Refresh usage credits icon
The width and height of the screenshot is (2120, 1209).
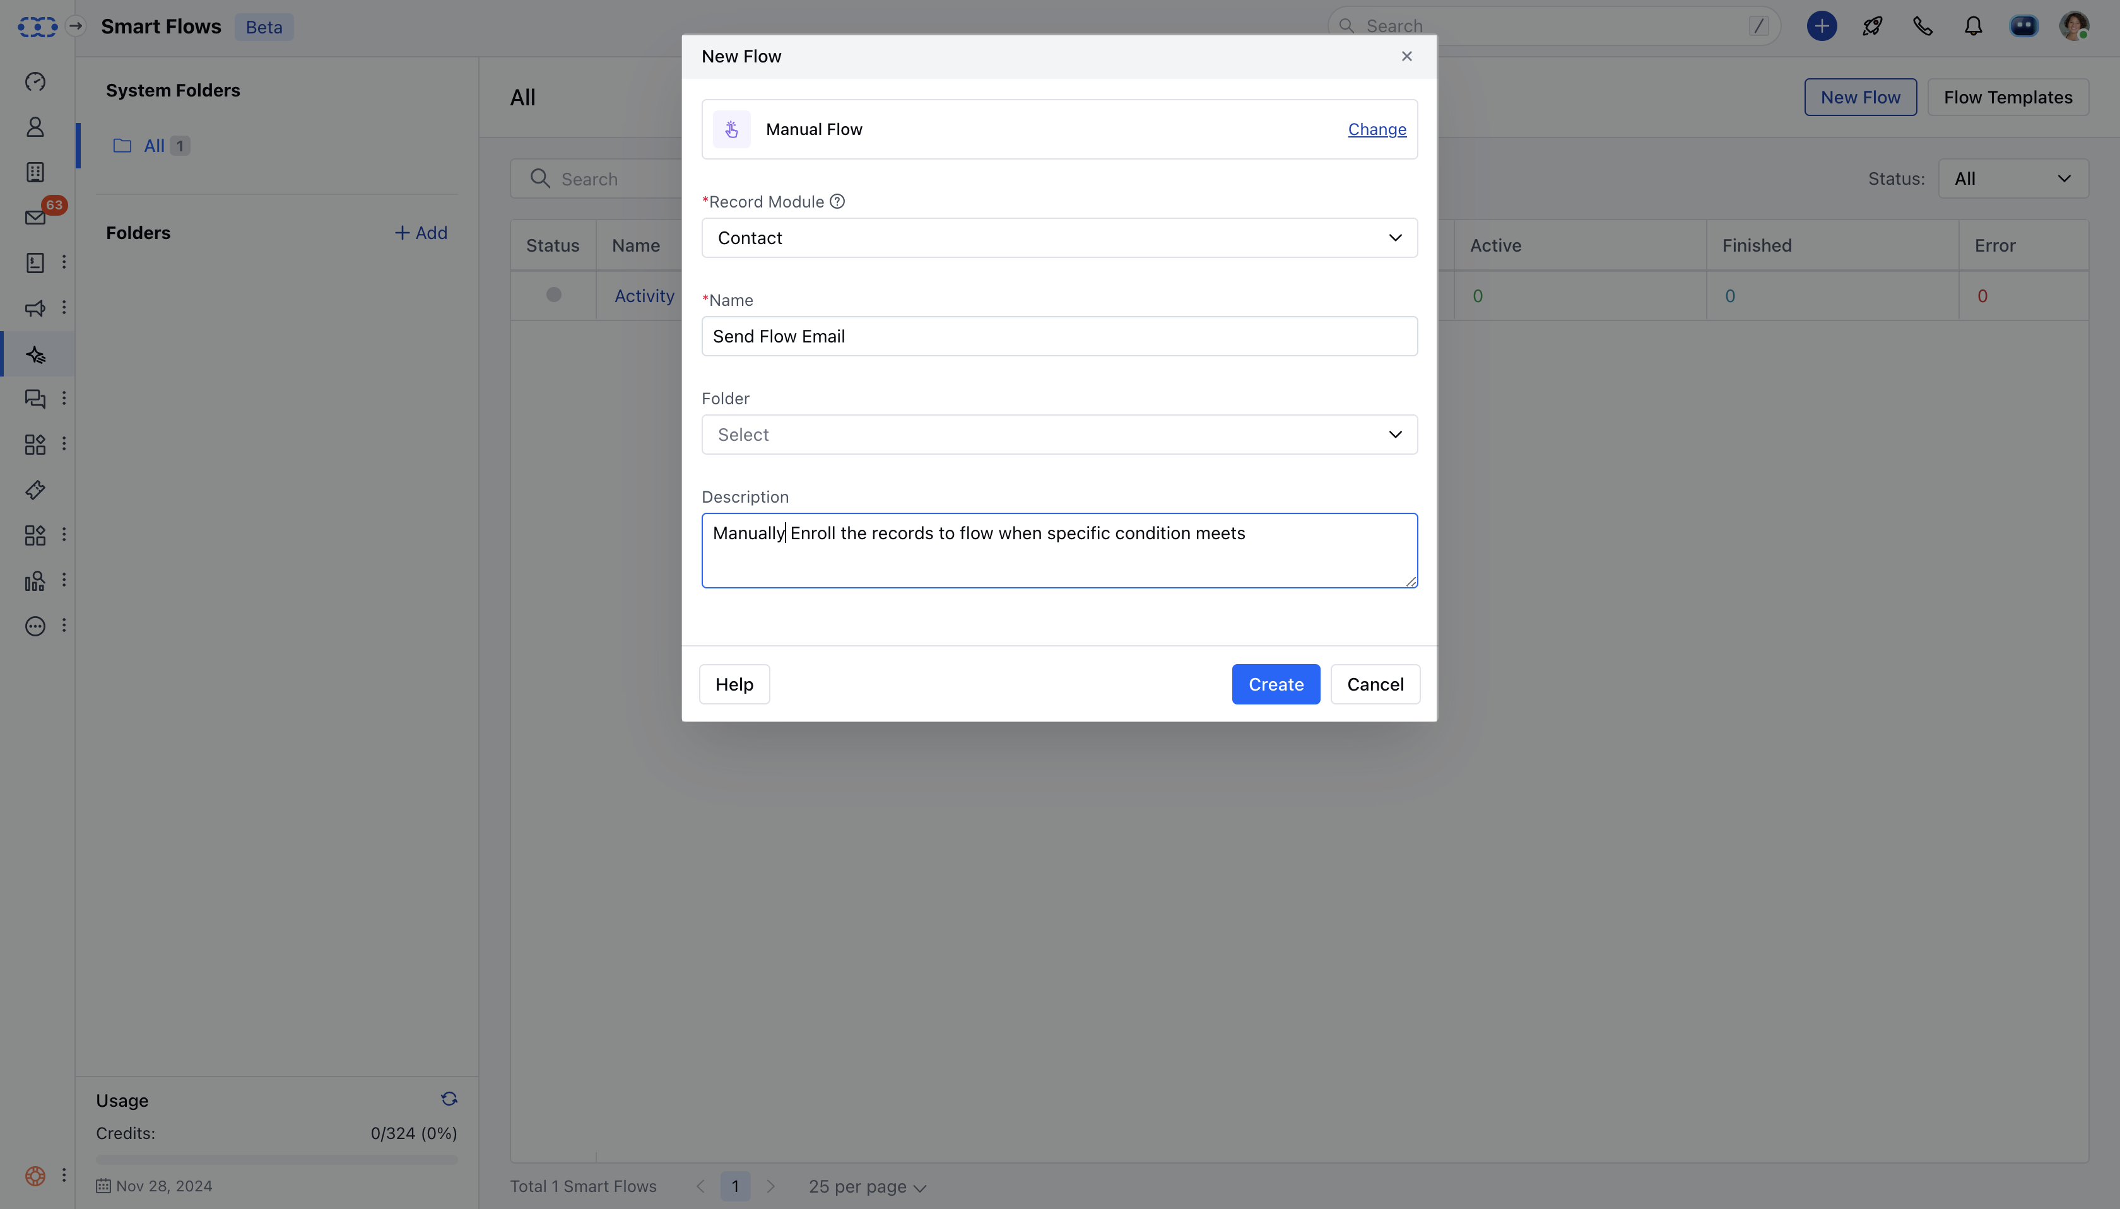tap(449, 1099)
